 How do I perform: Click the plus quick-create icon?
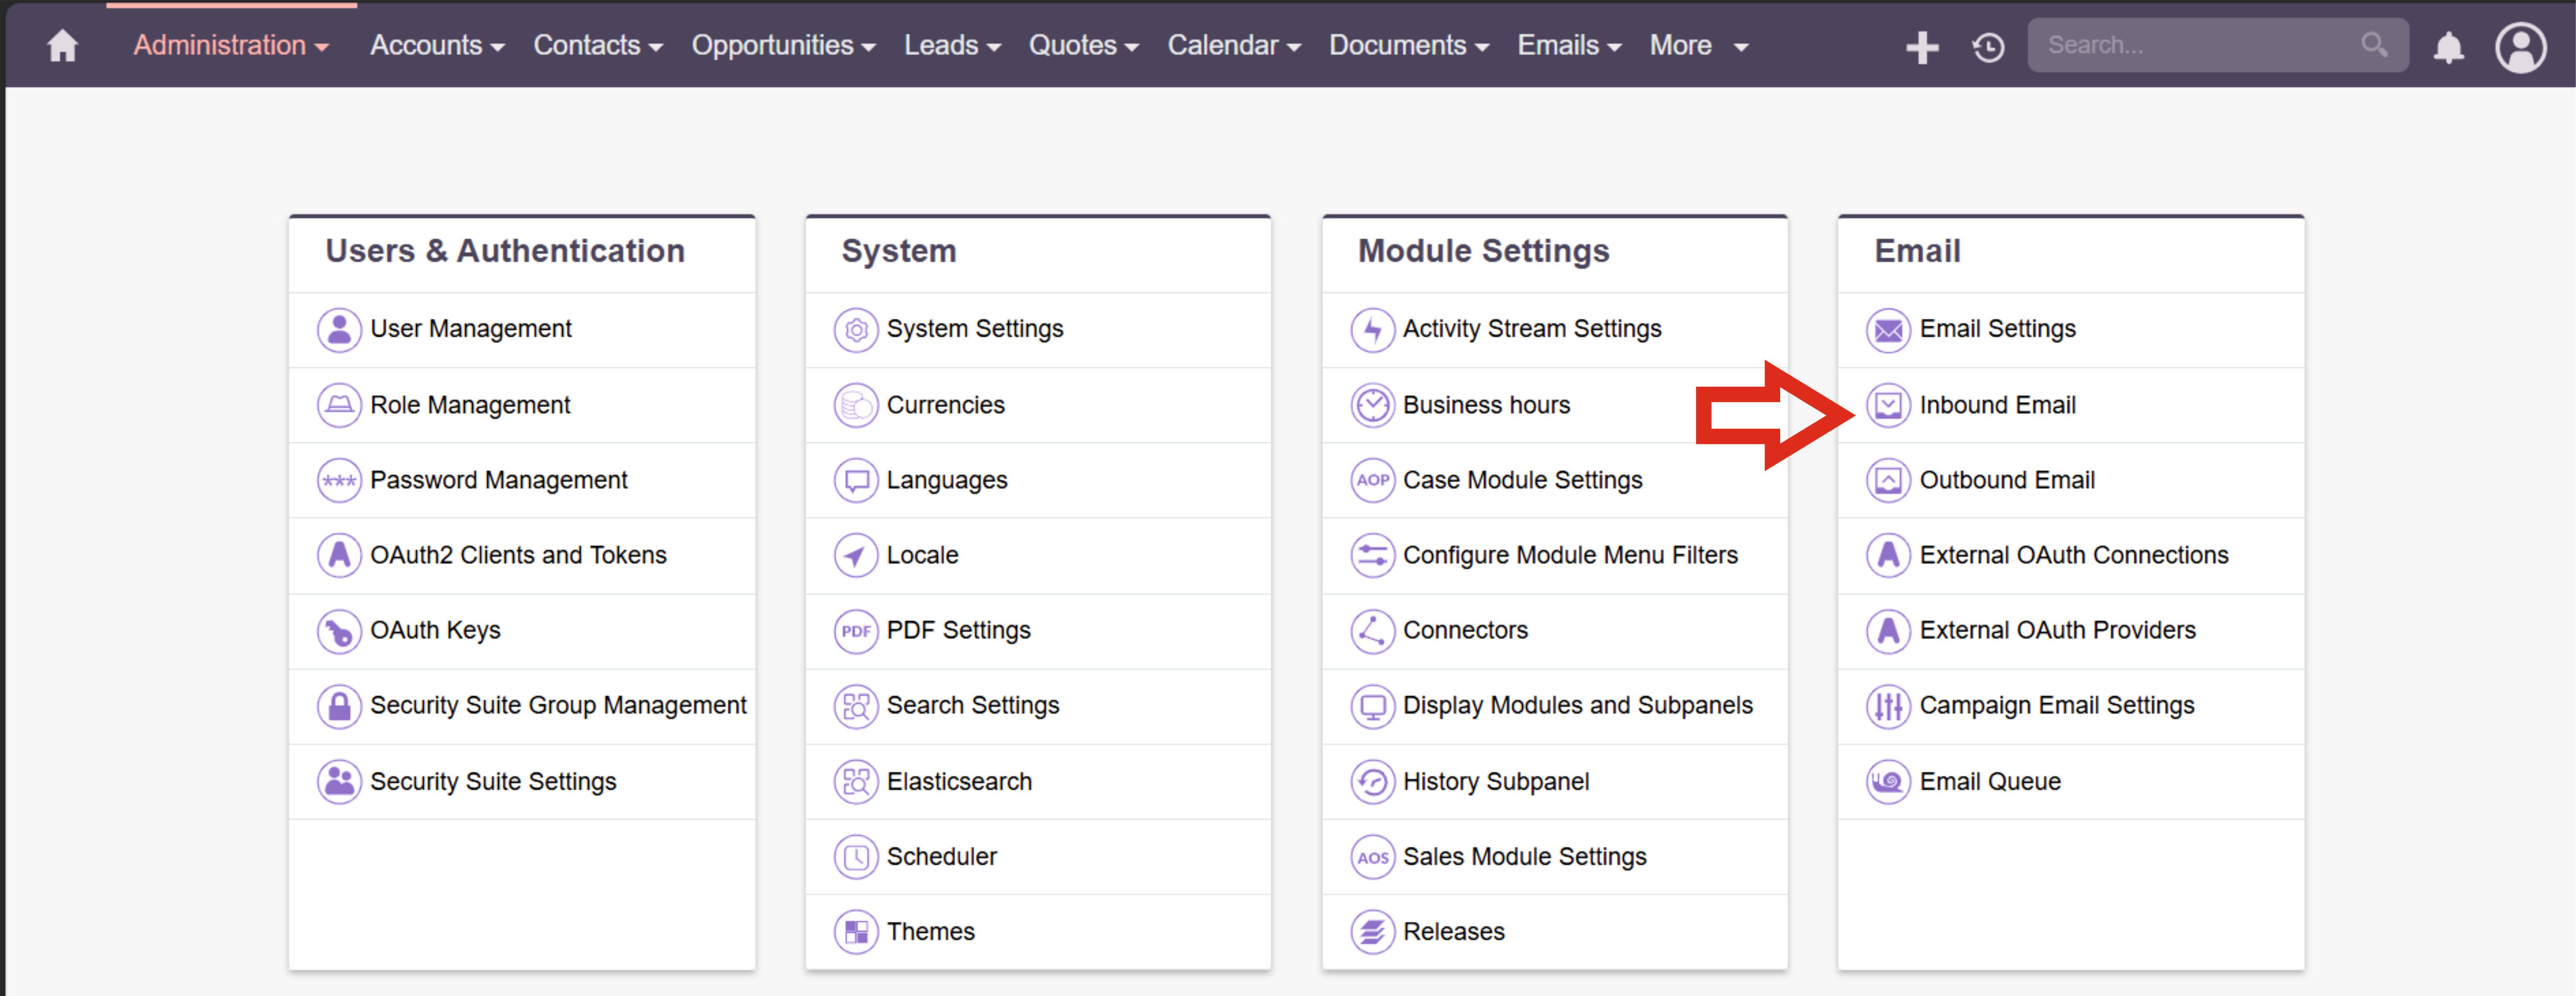1921,46
